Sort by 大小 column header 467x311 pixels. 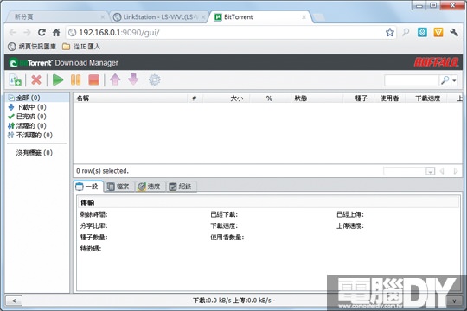coord(226,98)
